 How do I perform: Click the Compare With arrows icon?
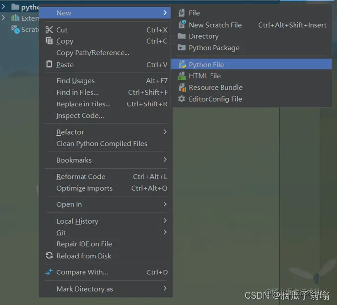[49, 272]
